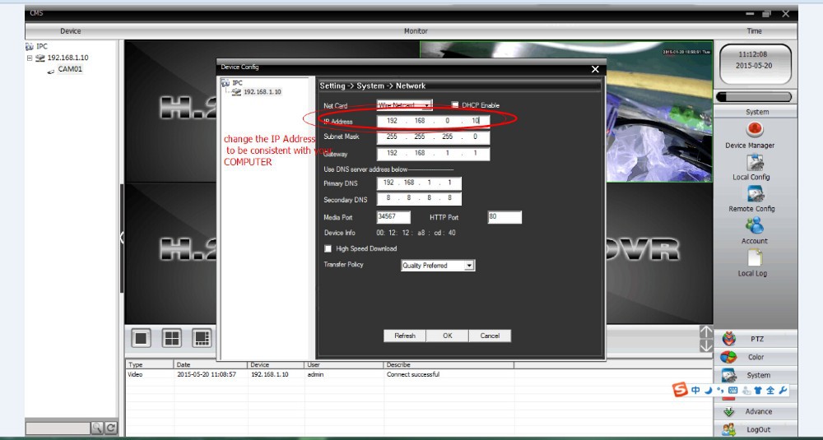Open the Local Config icon
Image resolution: width=823 pixels, height=440 pixels.
(x=754, y=162)
